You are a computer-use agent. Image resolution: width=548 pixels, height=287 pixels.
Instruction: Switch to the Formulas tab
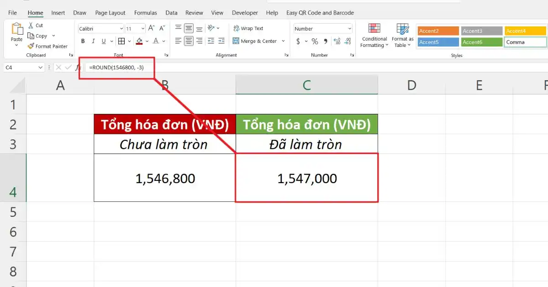coord(146,13)
